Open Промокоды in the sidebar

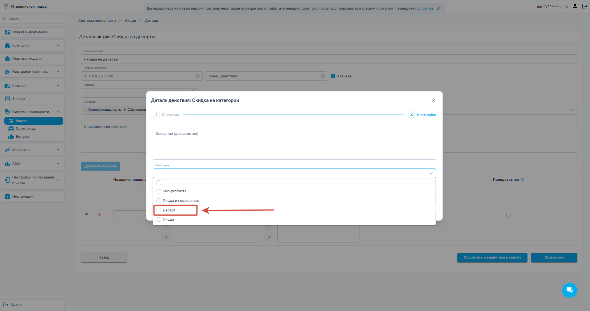[x=26, y=129]
